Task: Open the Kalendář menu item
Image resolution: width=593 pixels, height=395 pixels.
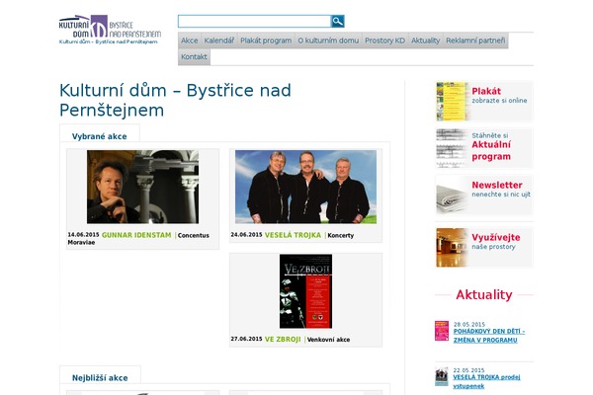Action: pos(219,40)
